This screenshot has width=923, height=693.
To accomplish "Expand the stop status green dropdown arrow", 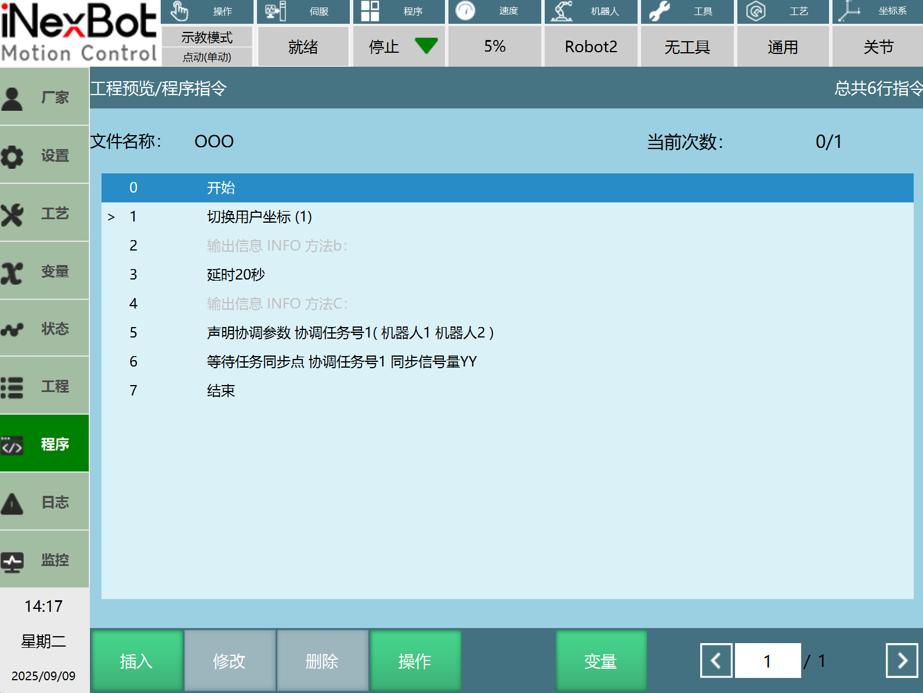I will pyautogui.click(x=426, y=46).
